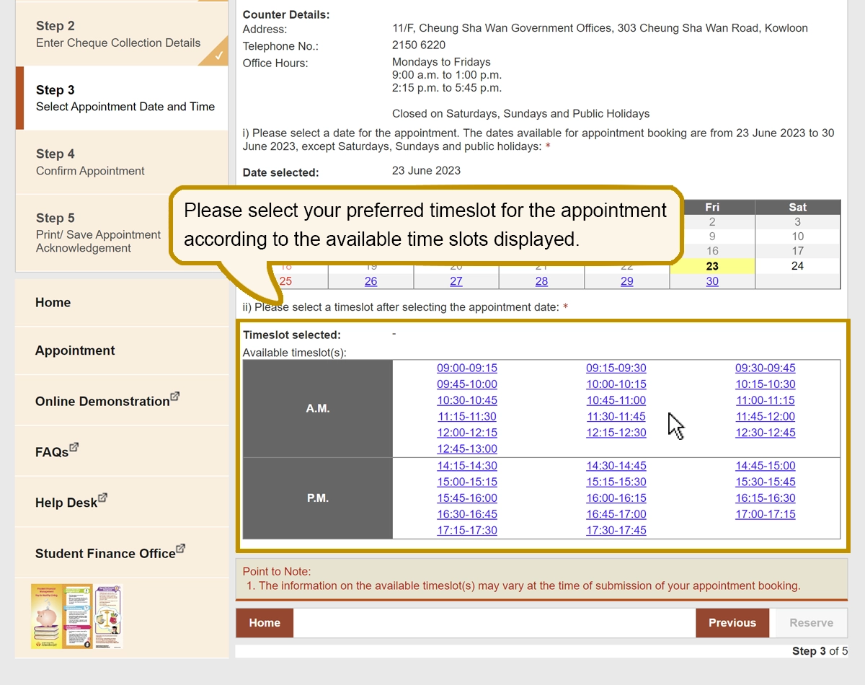
Task: Click external link icon beside FAQs
Action: (74, 447)
